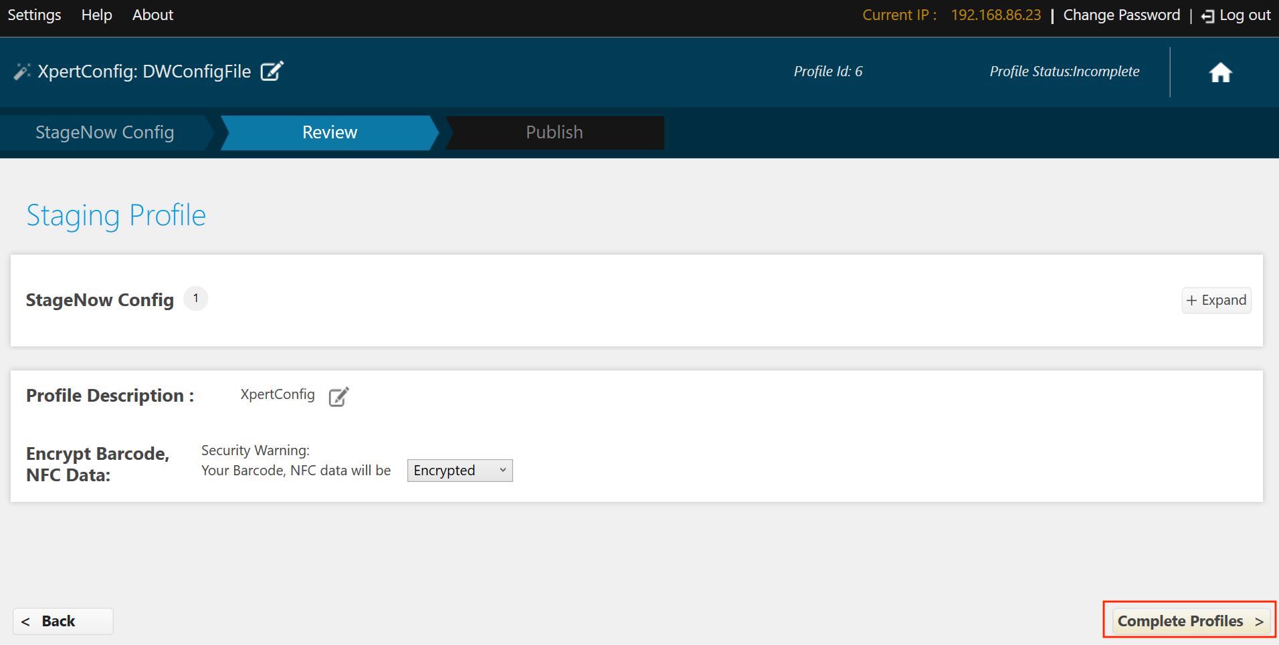Click the Complete Profiles button arrow
This screenshot has width=1279, height=645.
(x=1259, y=622)
